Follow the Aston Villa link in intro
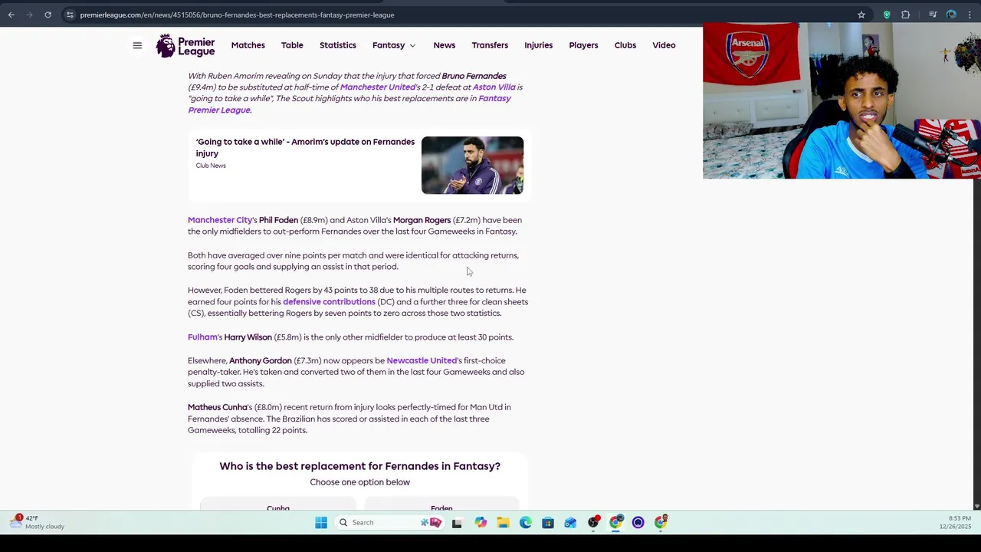The width and height of the screenshot is (981, 552). click(494, 87)
